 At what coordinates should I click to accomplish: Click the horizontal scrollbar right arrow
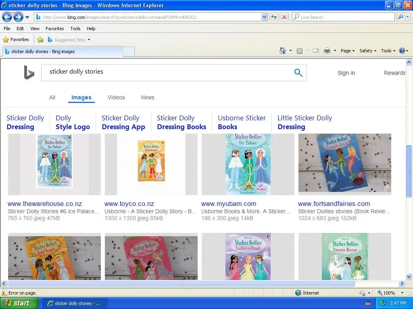[402, 284]
